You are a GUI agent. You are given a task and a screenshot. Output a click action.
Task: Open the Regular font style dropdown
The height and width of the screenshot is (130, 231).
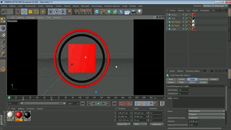point(206,114)
